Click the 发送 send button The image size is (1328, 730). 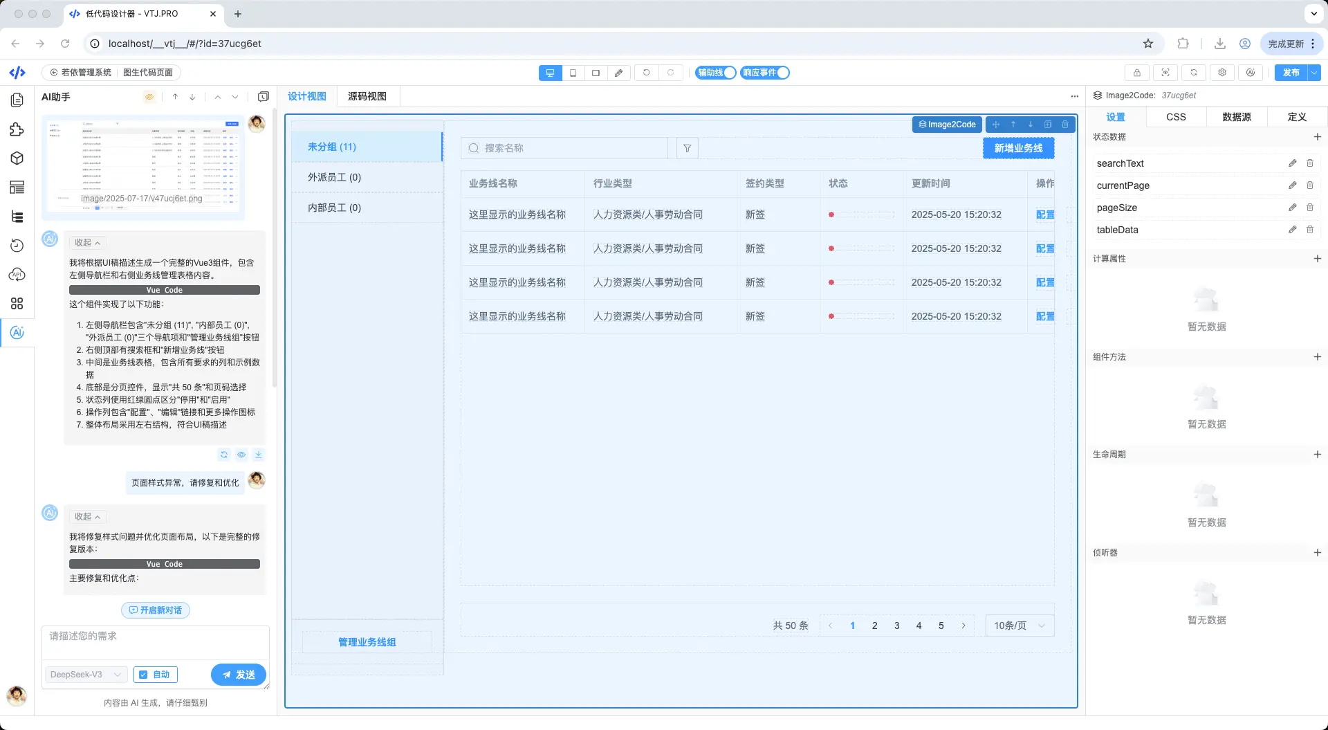coord(239,675)
